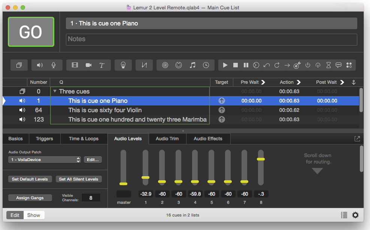Add a Mic cue using the microphone icon
This screenshot has width=370, height=230.
point(54,65)
